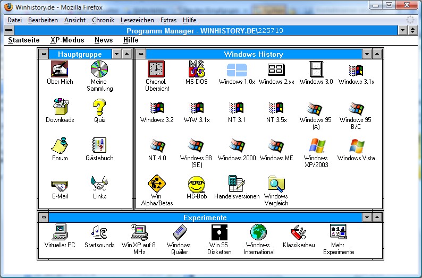Open Experimente control-menu box
This screenshot has height=278, width=422.
tap(44, 218)
